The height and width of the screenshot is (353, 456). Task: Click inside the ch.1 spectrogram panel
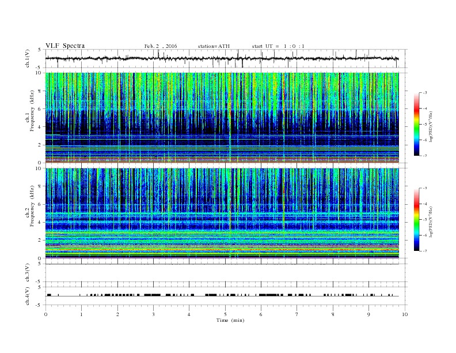click(222, 118)
